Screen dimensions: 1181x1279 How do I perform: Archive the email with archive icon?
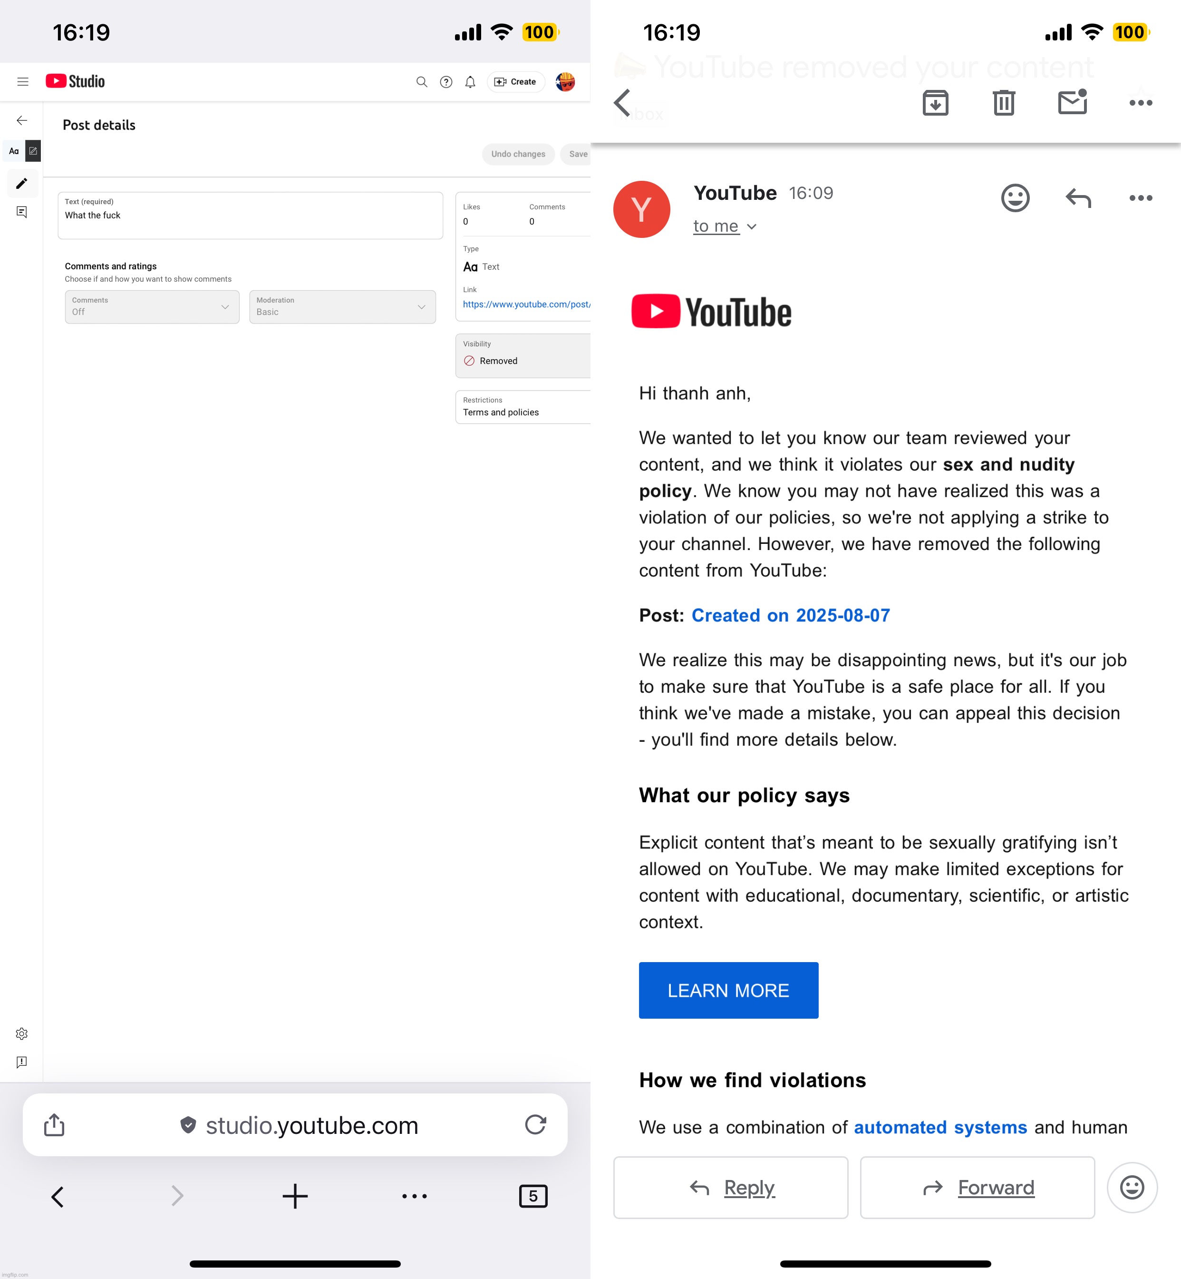pos(936,102)
